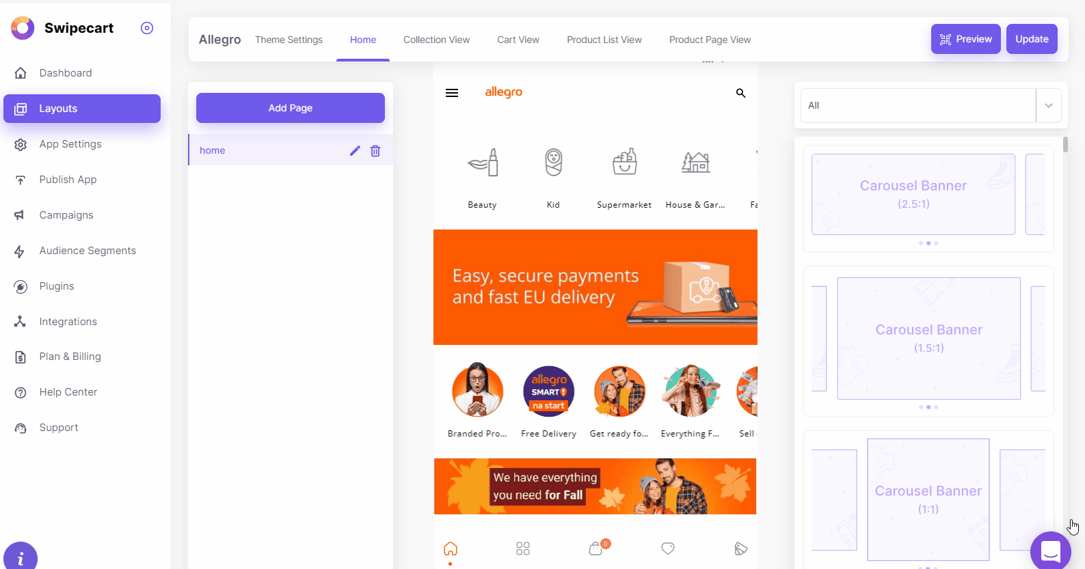The height and width of the screenshot is (569, 1085).
Task: Switch to the Collection View tab
Action: click(436, 40)
